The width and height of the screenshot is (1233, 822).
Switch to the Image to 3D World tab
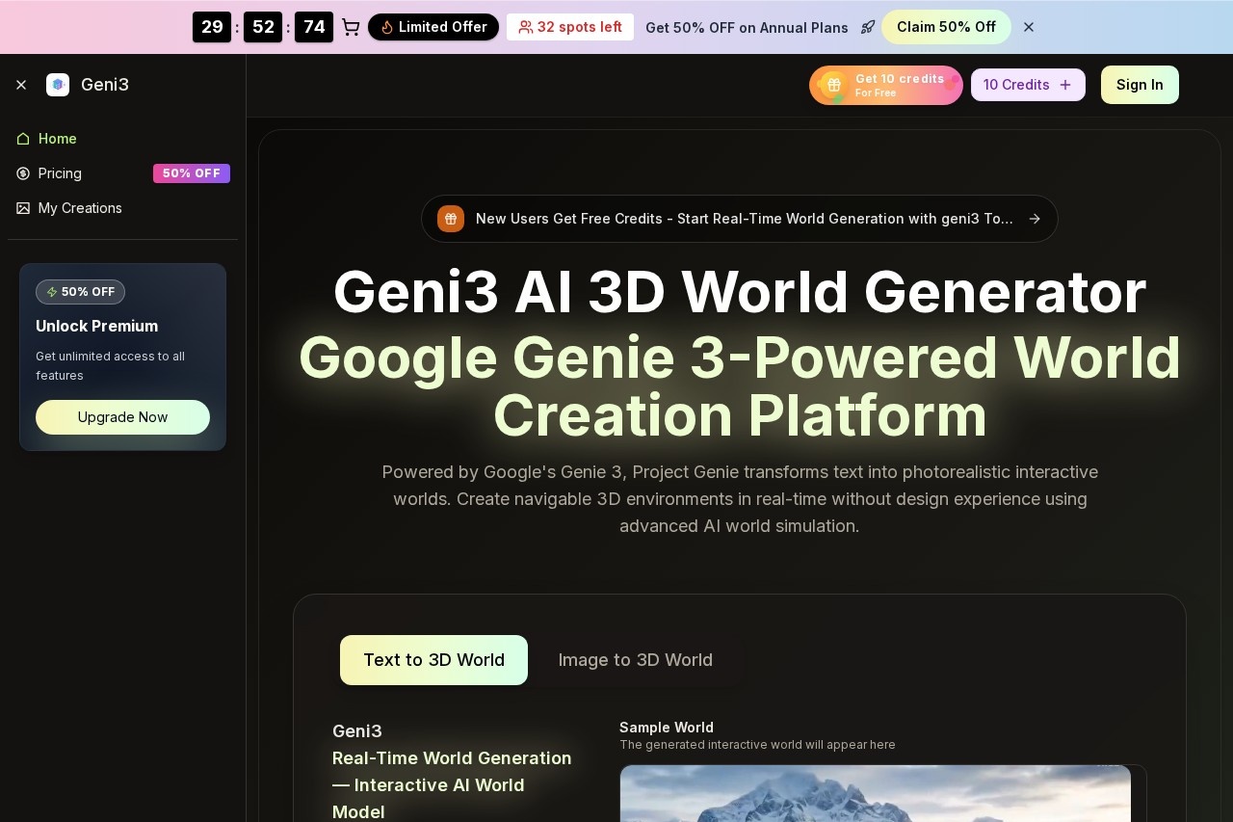coord(636,660)
